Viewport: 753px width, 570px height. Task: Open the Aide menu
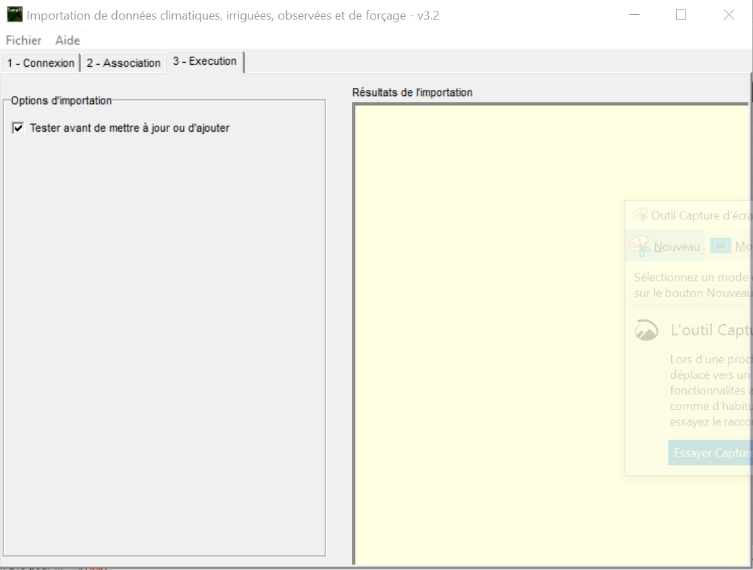(67, 41)
